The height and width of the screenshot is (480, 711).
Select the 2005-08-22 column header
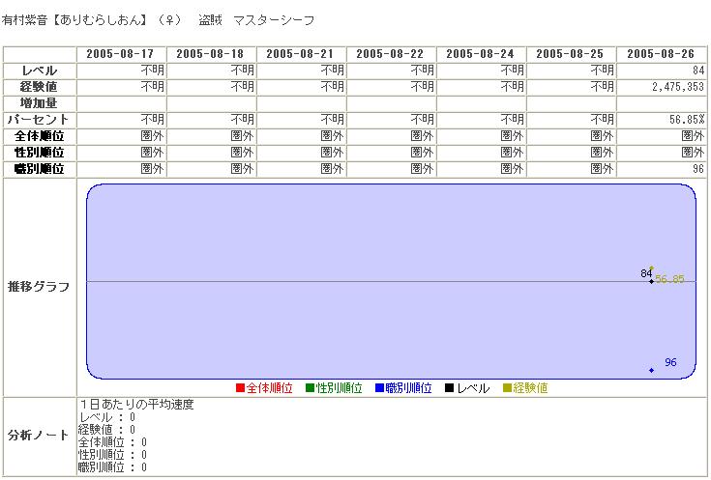pyautogui.click(x=391, y=54)
